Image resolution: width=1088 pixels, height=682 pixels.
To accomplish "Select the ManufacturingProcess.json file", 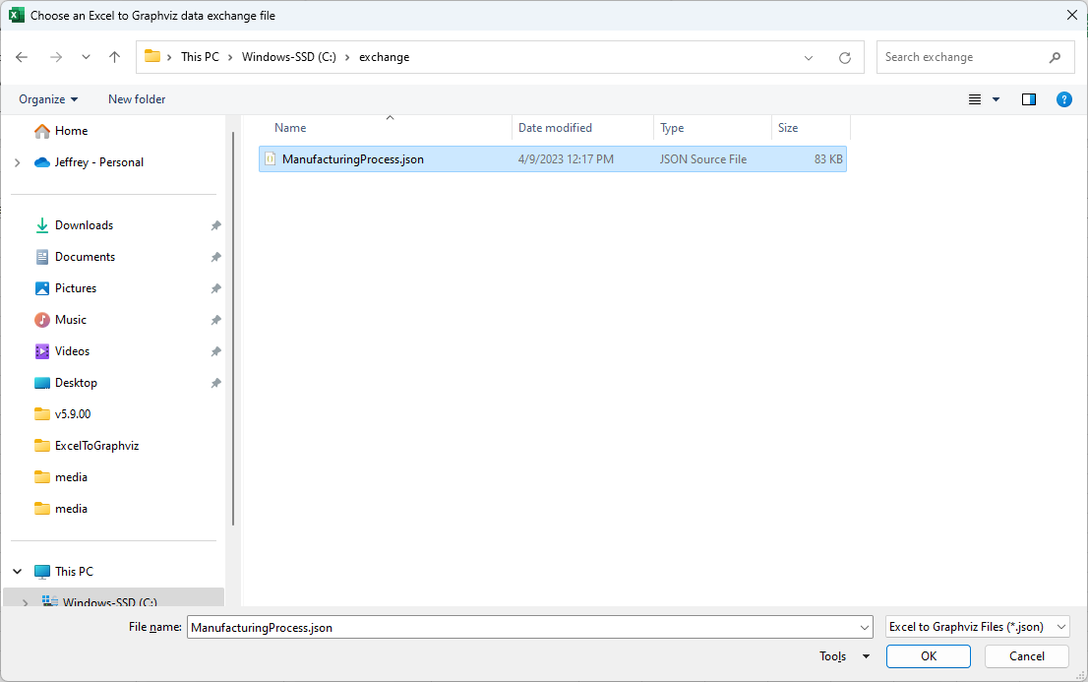I will coord(352,159).
